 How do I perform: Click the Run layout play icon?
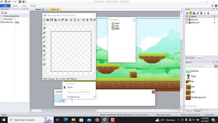pos(20,2)
